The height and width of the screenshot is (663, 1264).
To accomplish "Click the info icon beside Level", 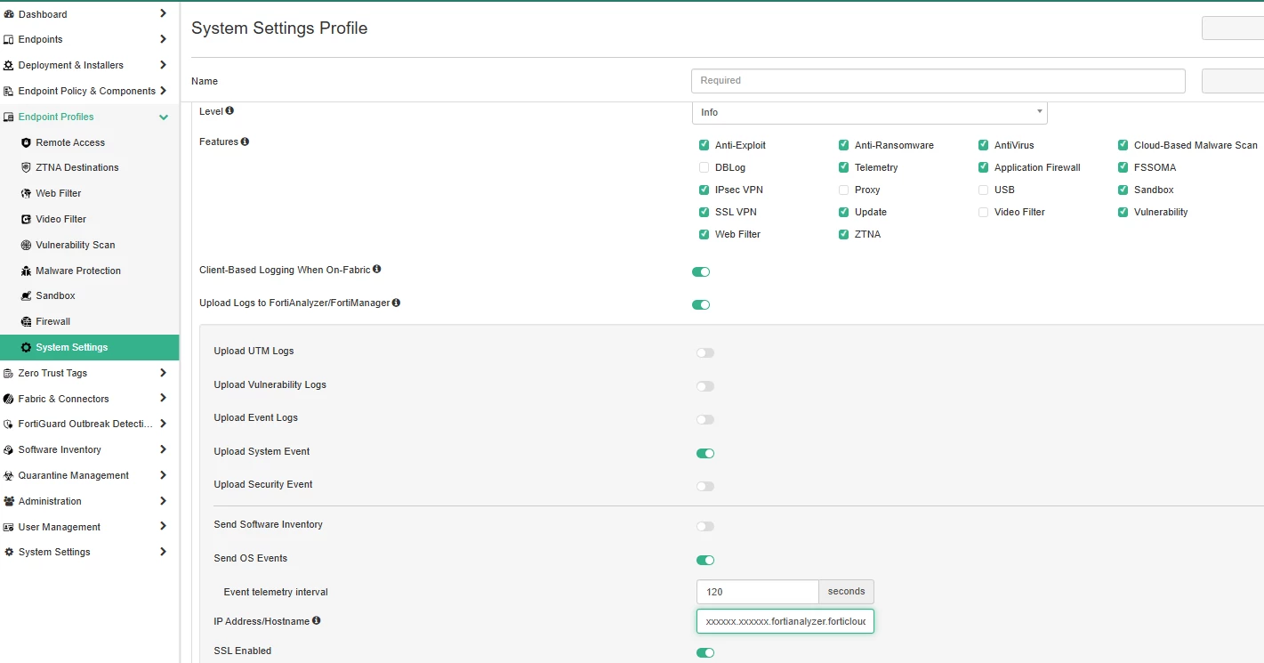I will click(229, 111).
